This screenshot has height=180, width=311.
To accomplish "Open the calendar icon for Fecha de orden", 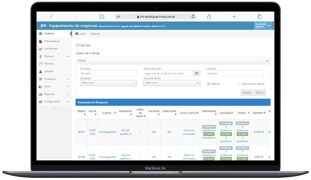I will (196, 73).
